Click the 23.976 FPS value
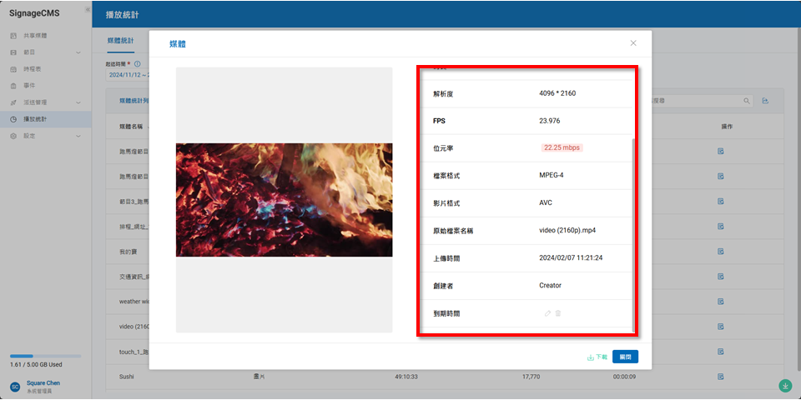This screenshot has width=801, height=400. pyautogui.click(x=549, y=121)
